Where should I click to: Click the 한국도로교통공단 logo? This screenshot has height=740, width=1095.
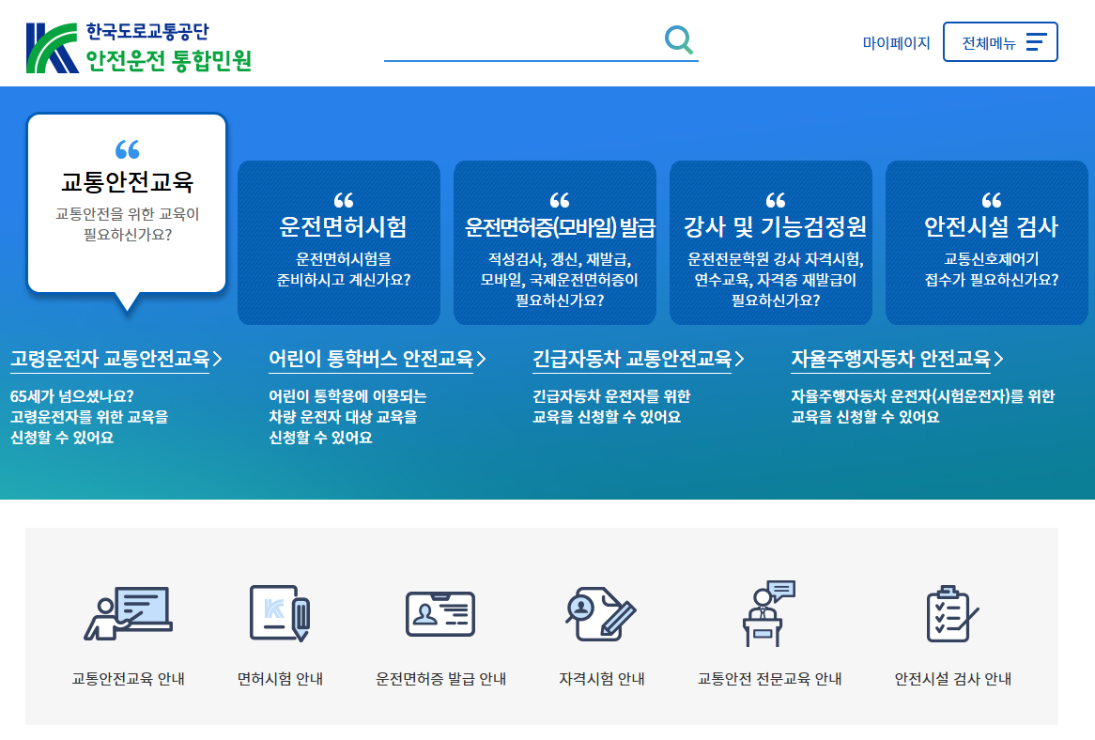[x=138, y=48]
